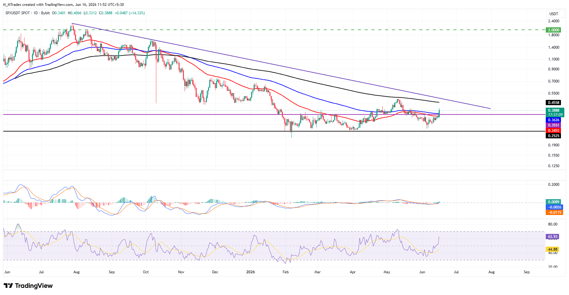Click the 2.4000 price axis value

[x=554, y=21]
